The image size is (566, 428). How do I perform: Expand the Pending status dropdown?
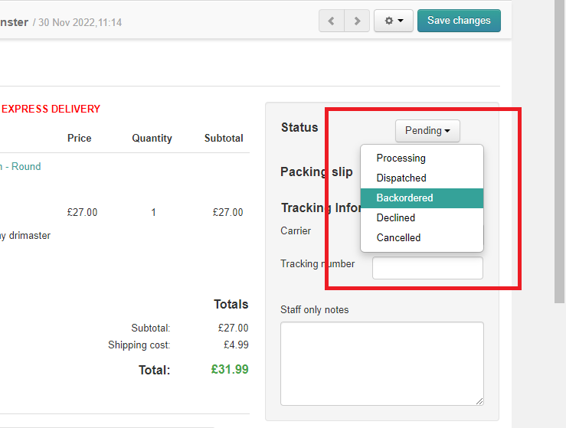[427, 131]
